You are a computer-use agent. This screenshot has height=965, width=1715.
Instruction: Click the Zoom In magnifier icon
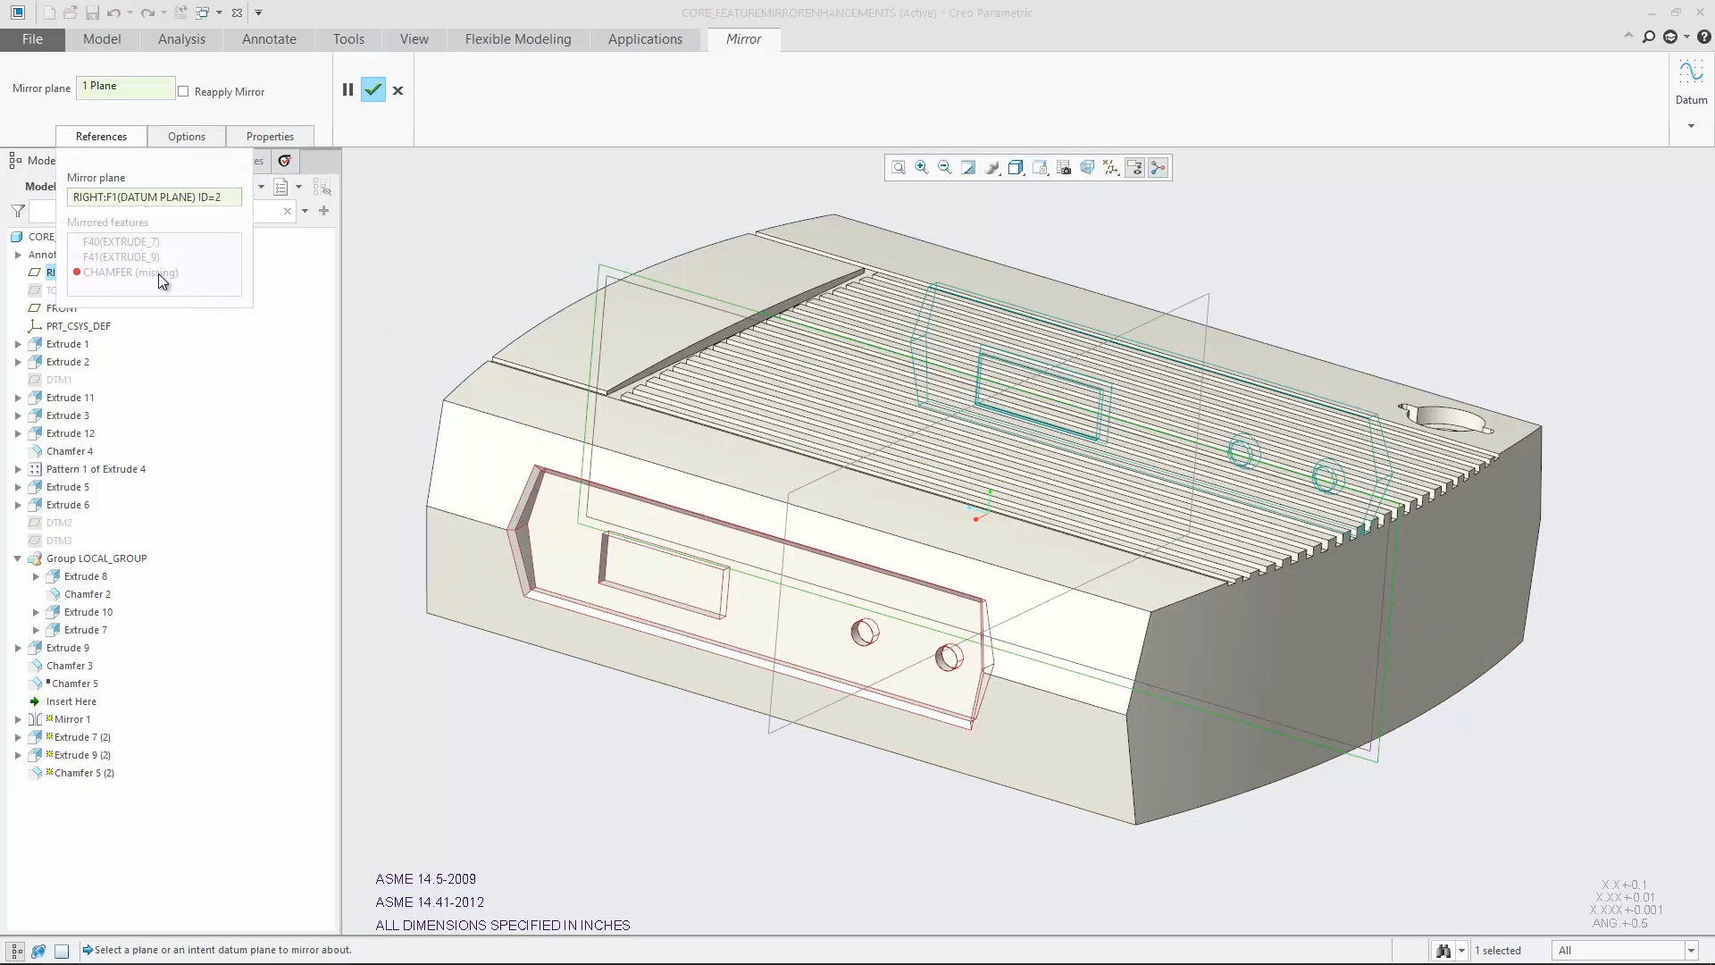(x=922, y=168)
